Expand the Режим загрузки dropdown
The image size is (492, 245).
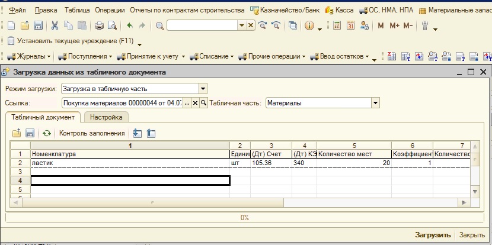[x=203, y=89]
